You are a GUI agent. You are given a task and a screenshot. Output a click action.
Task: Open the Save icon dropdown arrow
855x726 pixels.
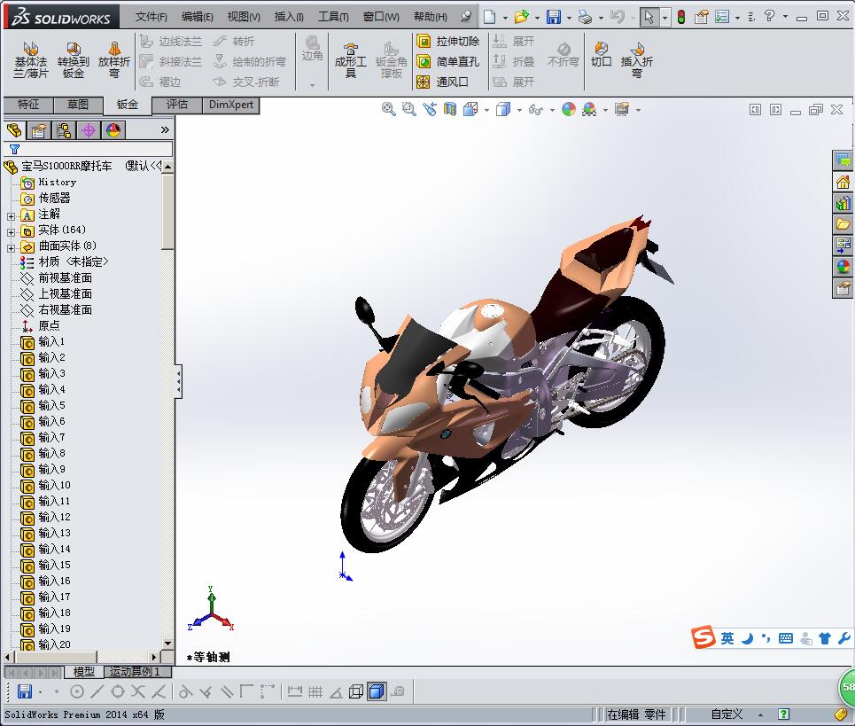(569, 18)
